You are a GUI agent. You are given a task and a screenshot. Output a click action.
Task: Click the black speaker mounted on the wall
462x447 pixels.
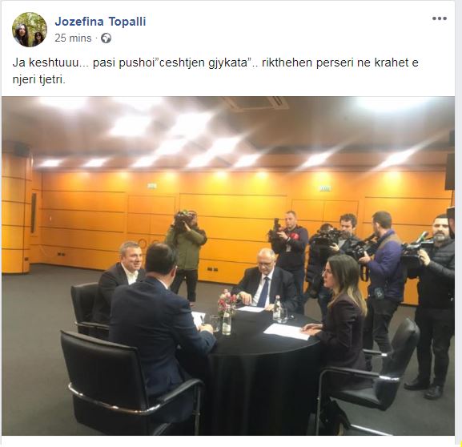(450, 171)
